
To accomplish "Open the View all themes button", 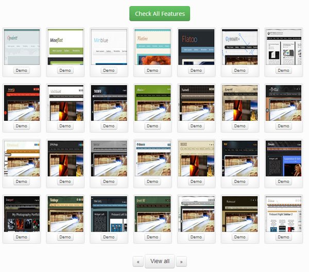I will click(x=160, y=261).
